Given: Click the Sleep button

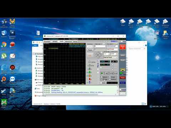Looking at the screenshot, I should [x=123, y=55].
